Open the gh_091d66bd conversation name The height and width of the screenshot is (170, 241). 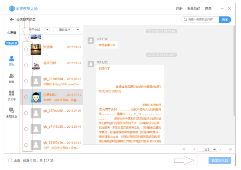coord(54,79)
